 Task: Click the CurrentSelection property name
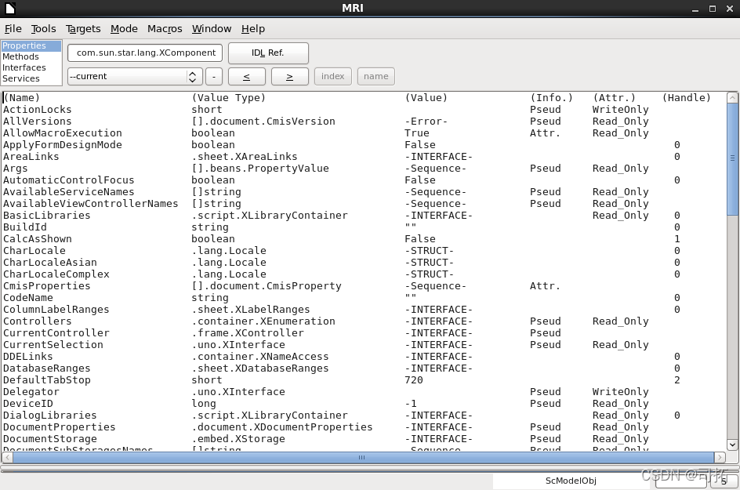point(53,345)
